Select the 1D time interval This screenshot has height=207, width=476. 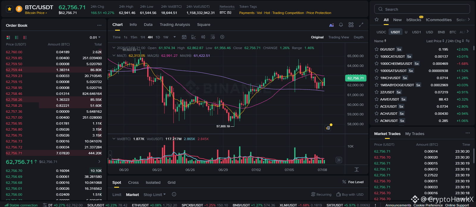tap(158, 37)
